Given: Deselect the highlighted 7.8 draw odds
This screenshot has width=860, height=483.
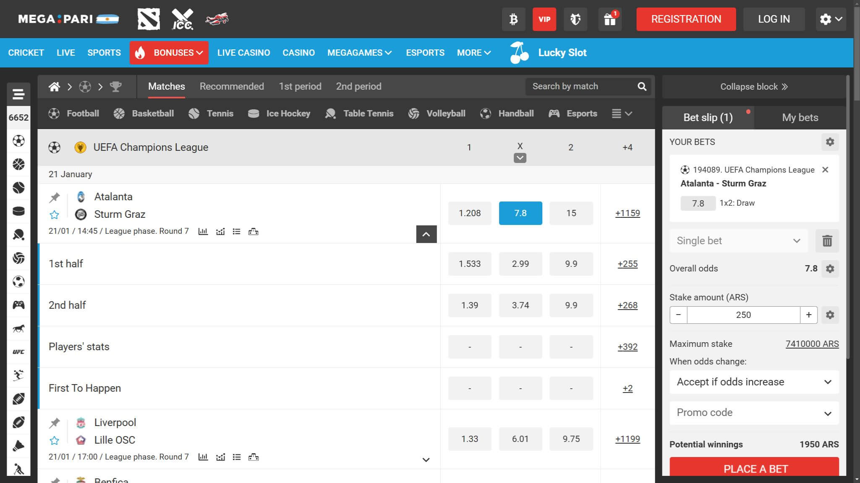Looking at the screenshot, I should coord(520,213).
